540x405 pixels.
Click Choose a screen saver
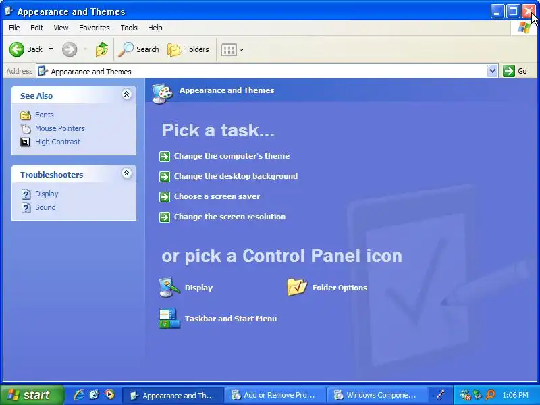(217, 196)
